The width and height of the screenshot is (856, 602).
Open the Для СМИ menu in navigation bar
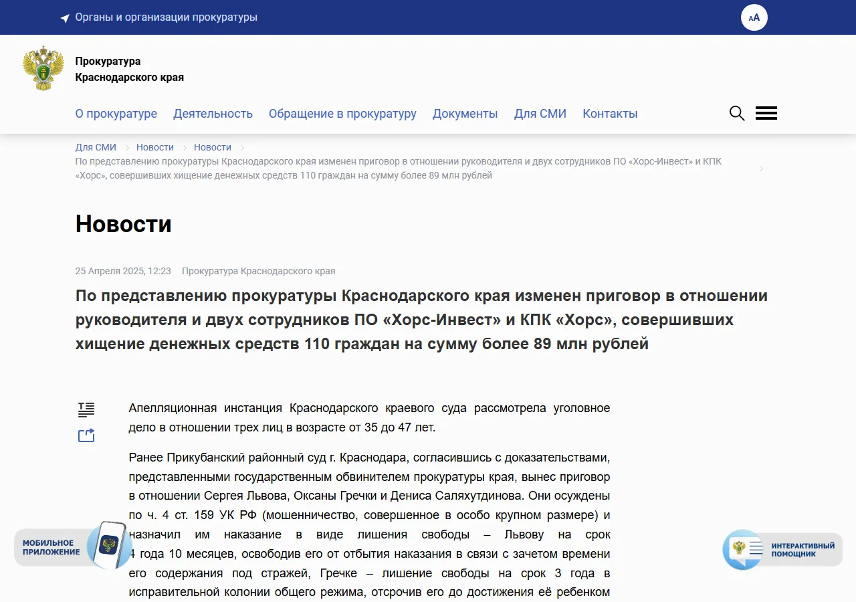(540, 114)
